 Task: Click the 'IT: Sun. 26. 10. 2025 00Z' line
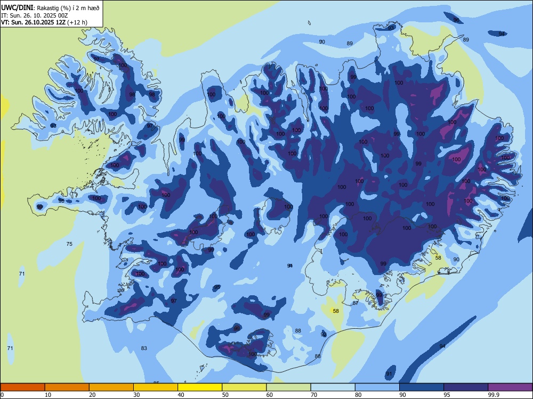[34, 15]
